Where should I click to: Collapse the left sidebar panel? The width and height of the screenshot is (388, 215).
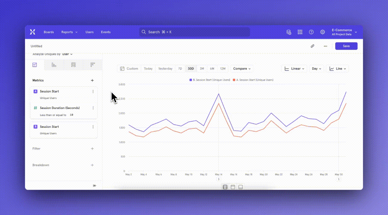[x=95, y=185]
